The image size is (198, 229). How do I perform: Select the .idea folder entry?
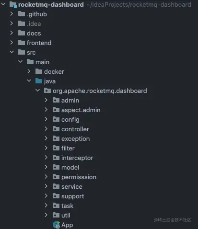tap(34, 23)
